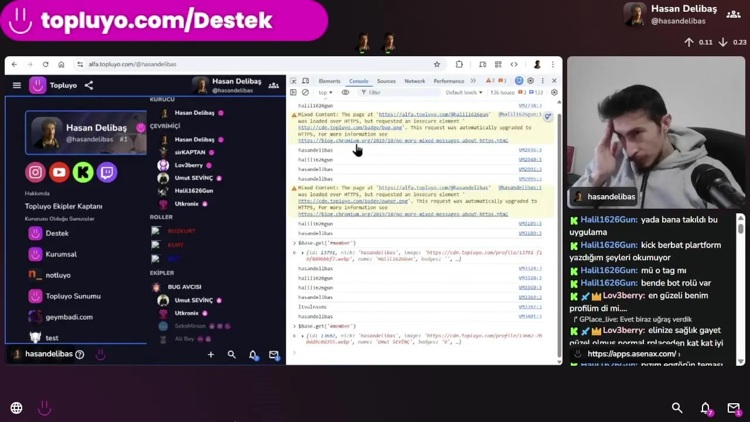
Task: Open the Topluyo Sunumu server
Action: tap(73, 297)
